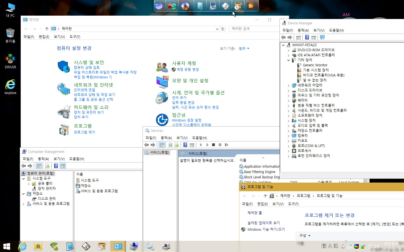Image resolution: width=404 pixels, height=252 pixels.
Task: Click the 제어판 검색 search field
Action: pyautogui.click(x=254, y=29)
